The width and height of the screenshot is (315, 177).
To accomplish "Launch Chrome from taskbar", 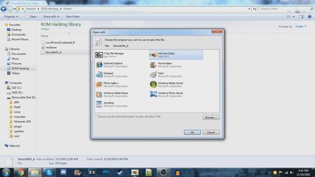I will pyautogui.click(x=20, y=173).
